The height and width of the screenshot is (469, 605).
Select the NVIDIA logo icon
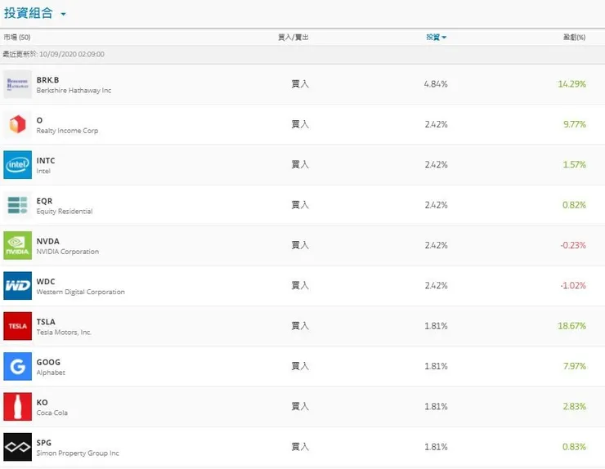pyautogui.click(x=17, y=245)
